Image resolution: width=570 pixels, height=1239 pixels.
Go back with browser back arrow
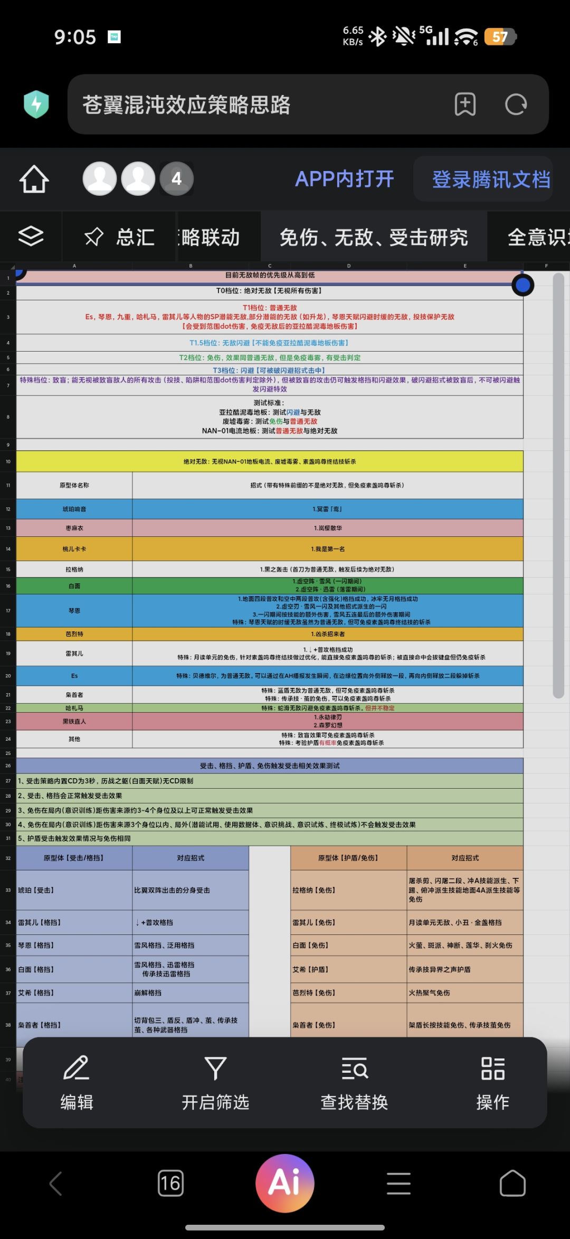56,1183
